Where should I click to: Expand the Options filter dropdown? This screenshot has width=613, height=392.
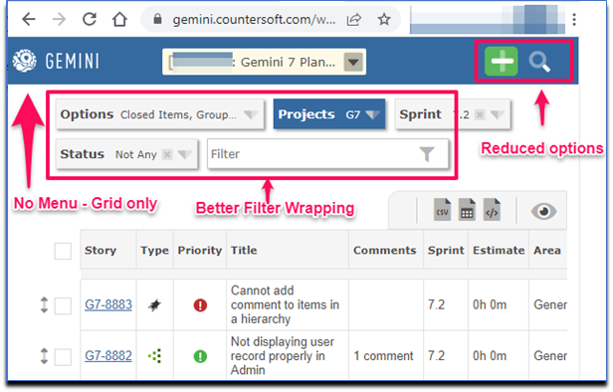[x=159, y=114]
